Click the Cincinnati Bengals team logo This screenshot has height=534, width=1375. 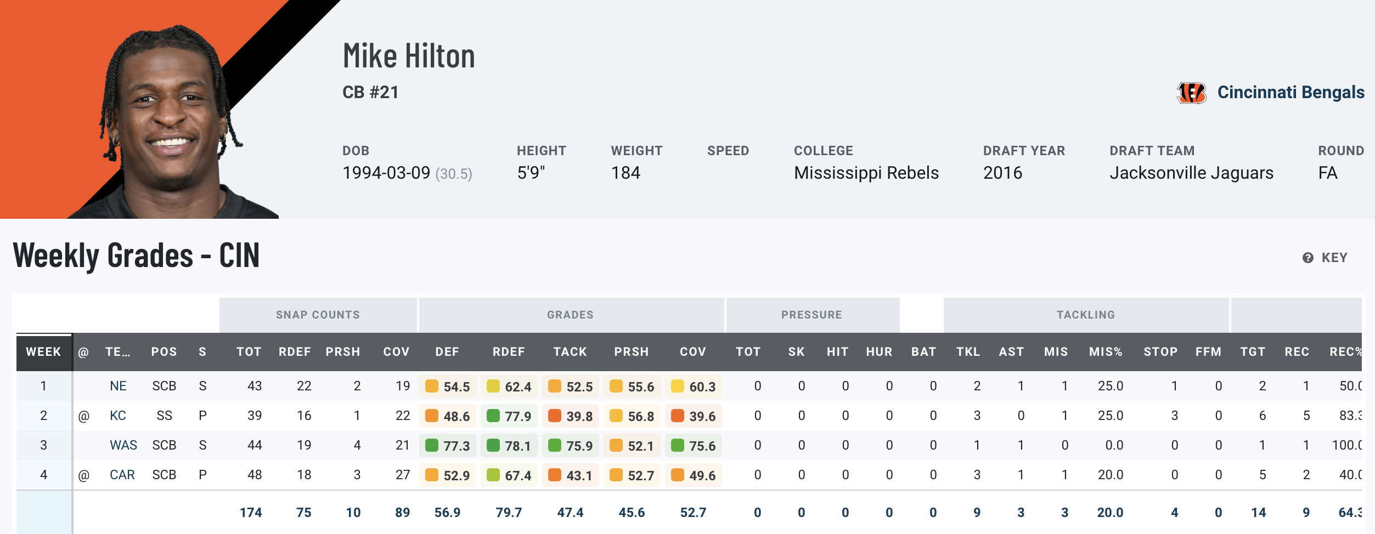coord(1191,93)
